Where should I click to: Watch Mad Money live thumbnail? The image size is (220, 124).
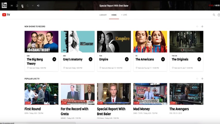click(150, 94)
